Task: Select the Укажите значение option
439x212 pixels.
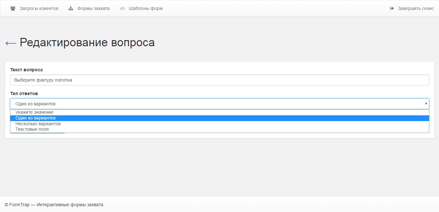Action: [x=34, y=112]
